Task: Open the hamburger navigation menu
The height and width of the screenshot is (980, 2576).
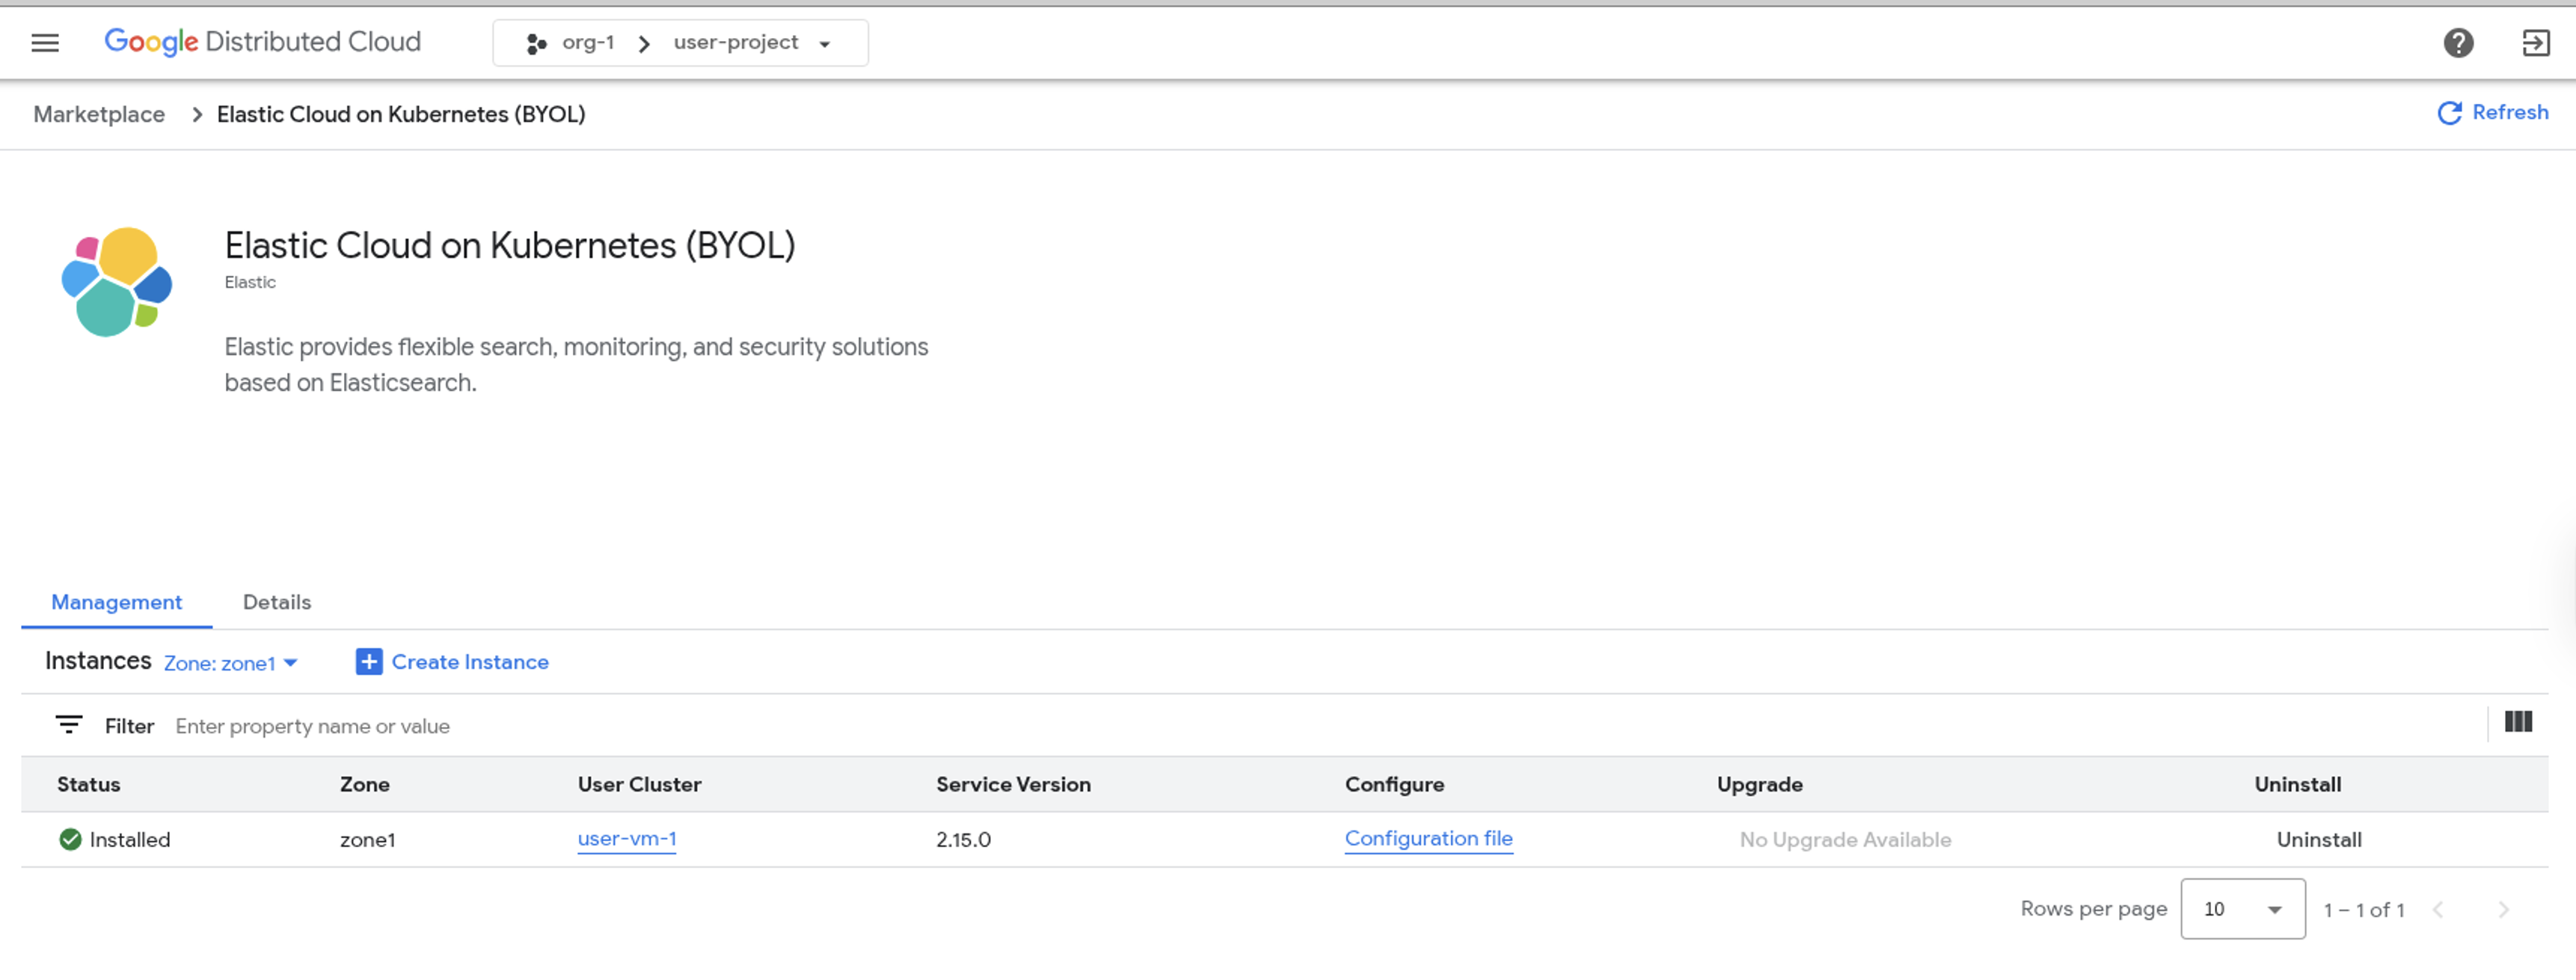Action: tap(45, 43)
